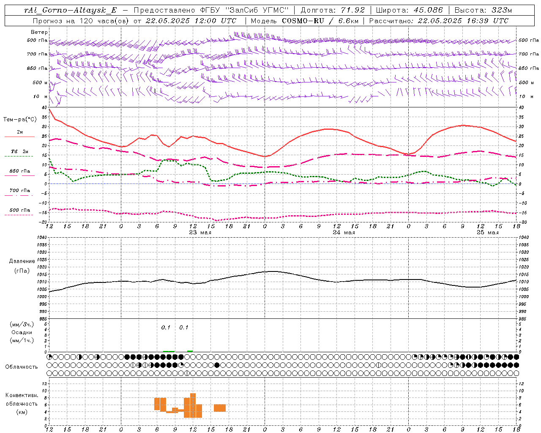Click the Высота: 323м value

[x=483, y=10]
